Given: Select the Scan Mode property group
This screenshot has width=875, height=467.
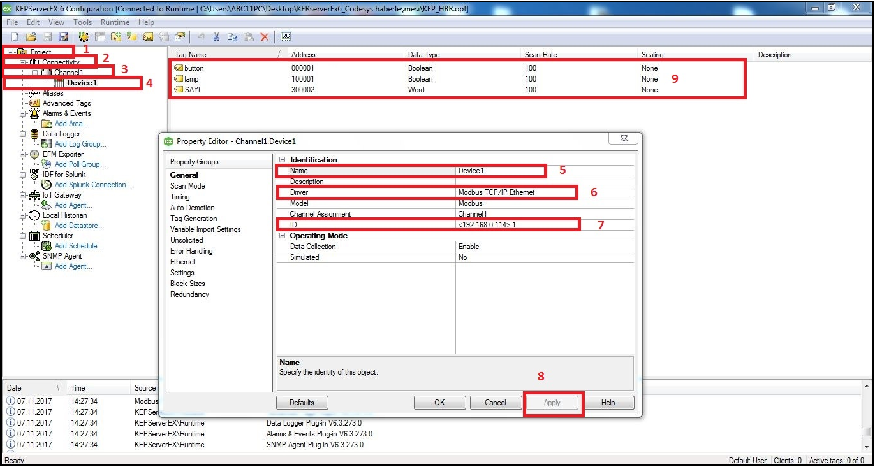Looking at the screenshot, I should point(187,186).
